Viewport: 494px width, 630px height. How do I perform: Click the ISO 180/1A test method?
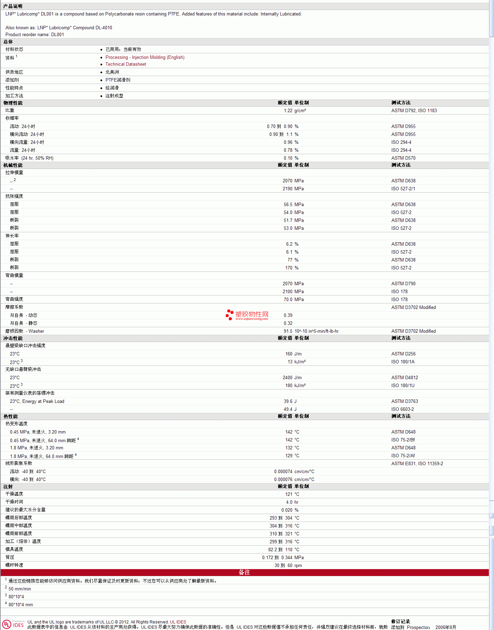tap(403, 362)
